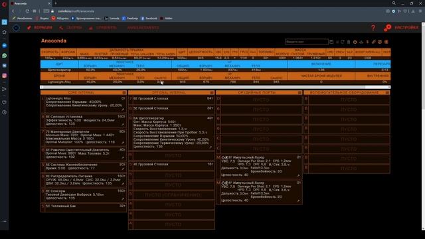425x239 pixels.
Task: Open the AliExpress bookmark
Action: pos(60,18)
